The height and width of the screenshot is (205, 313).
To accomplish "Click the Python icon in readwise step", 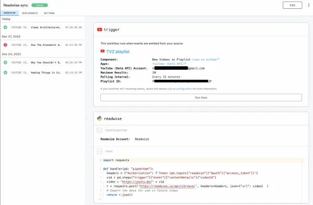I will (100, 118).
